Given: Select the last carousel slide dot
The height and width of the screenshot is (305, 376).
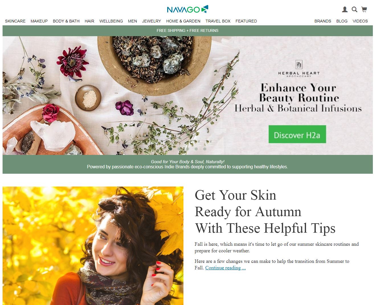Looking at the screenshot, I should pos(205,149).
